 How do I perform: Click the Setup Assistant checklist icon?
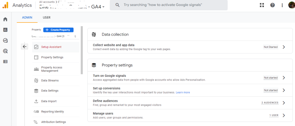(x=36, y=47)
